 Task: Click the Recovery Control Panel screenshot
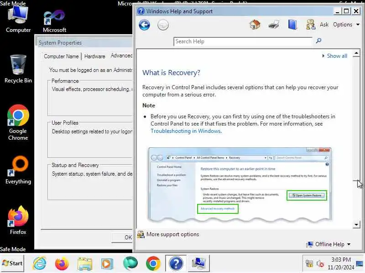click(240, 184)
